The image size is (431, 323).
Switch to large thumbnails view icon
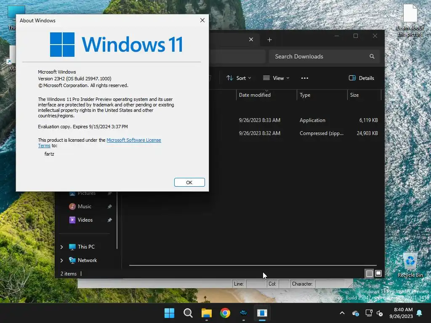pos(378,273)
